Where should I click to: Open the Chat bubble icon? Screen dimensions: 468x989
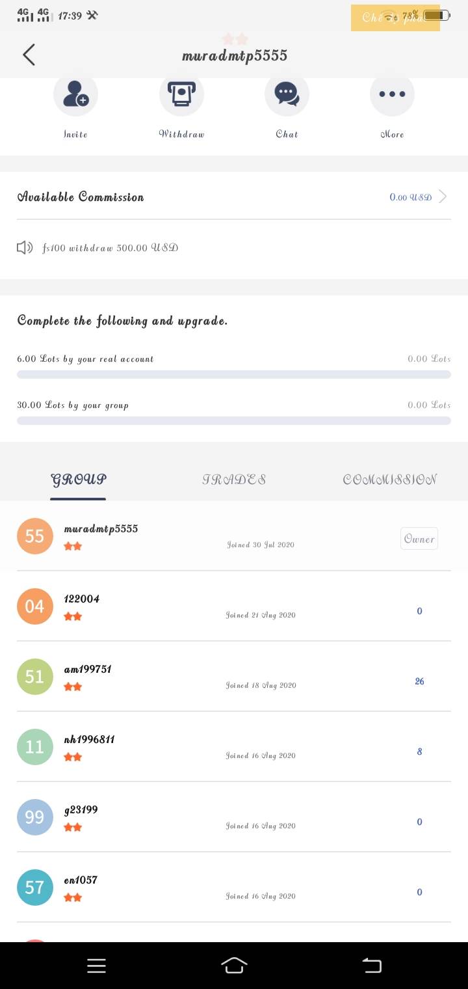(x=287, y=95)
